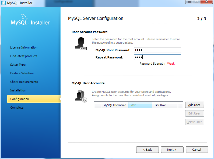Select the highlighted Configuration step
The width and height of the screenshot is (214, 159).
click(x=34, y=99)
